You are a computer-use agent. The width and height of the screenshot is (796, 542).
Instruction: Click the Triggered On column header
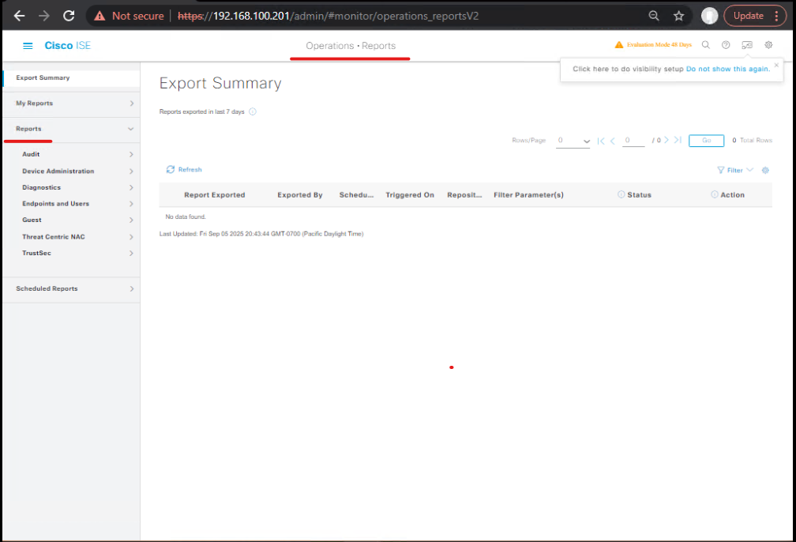410,195
